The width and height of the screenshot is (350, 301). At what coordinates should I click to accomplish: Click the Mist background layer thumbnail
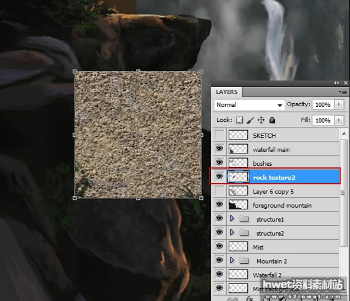point(238,288)
